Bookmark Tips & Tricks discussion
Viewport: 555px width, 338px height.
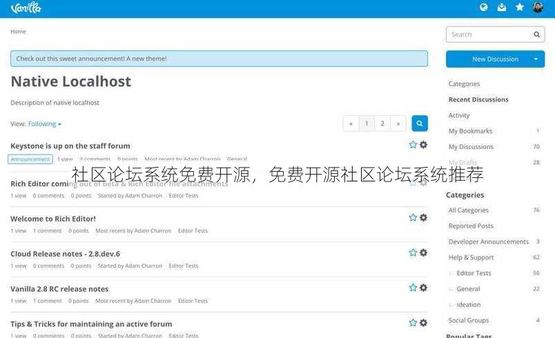[413, 322]
